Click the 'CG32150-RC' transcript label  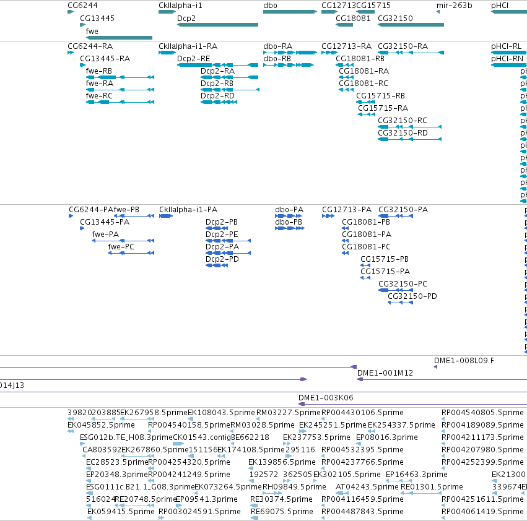pos(403,121)
